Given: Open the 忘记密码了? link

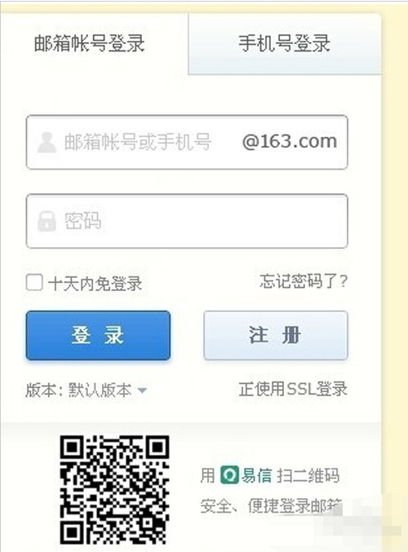Looking at the screenshot, I should click(304, 281).
